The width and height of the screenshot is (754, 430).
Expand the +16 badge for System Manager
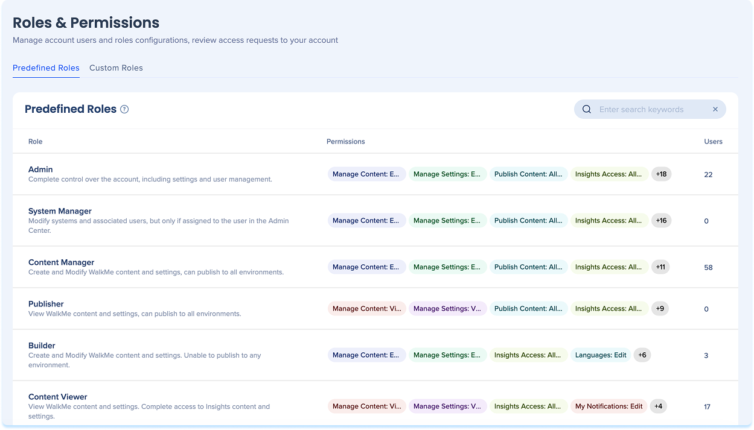coord(661,221)
